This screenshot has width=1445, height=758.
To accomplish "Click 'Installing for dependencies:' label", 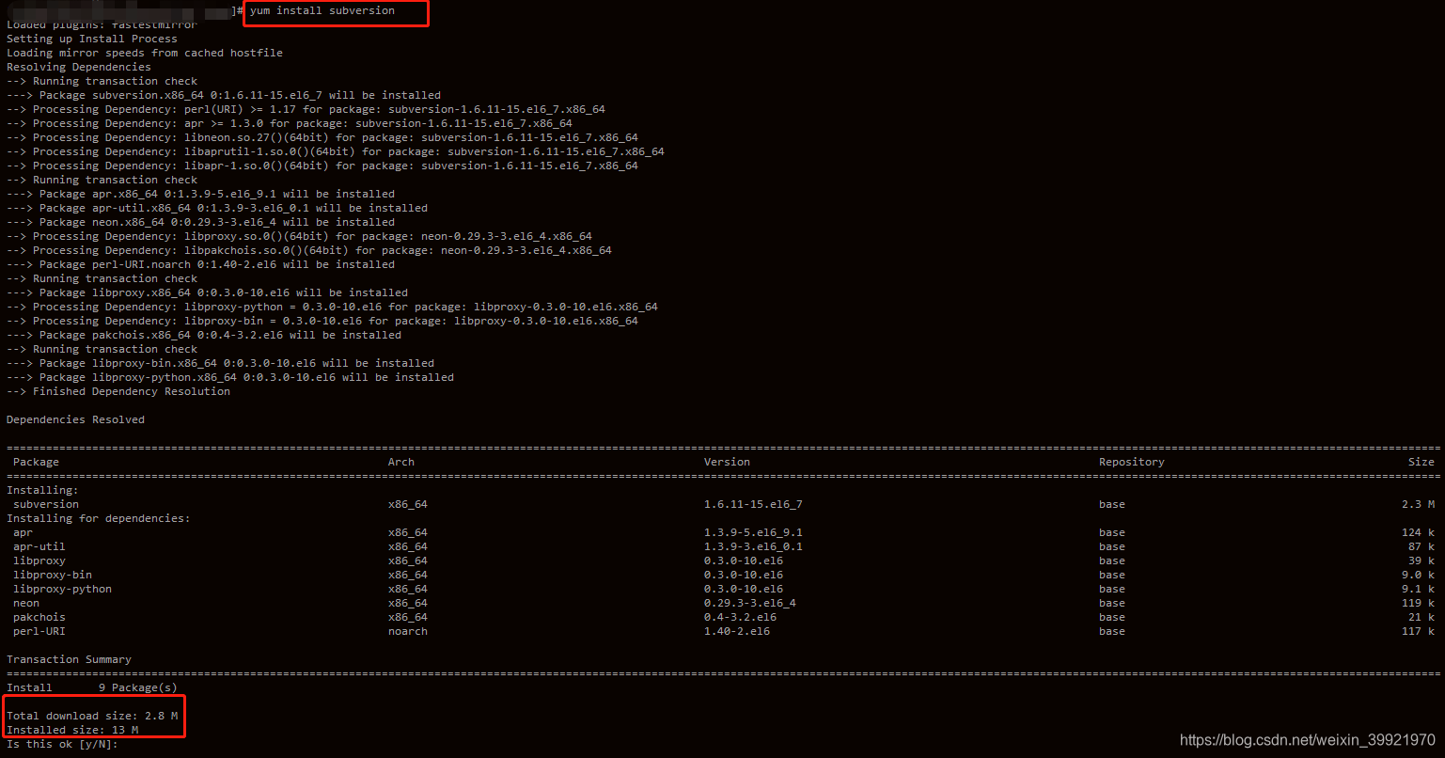I will (x=99, y=518).
